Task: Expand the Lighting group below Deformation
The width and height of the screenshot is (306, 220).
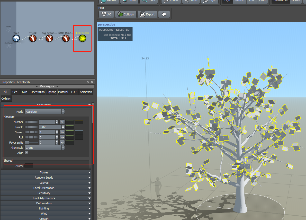Action: tap(46, 208)
